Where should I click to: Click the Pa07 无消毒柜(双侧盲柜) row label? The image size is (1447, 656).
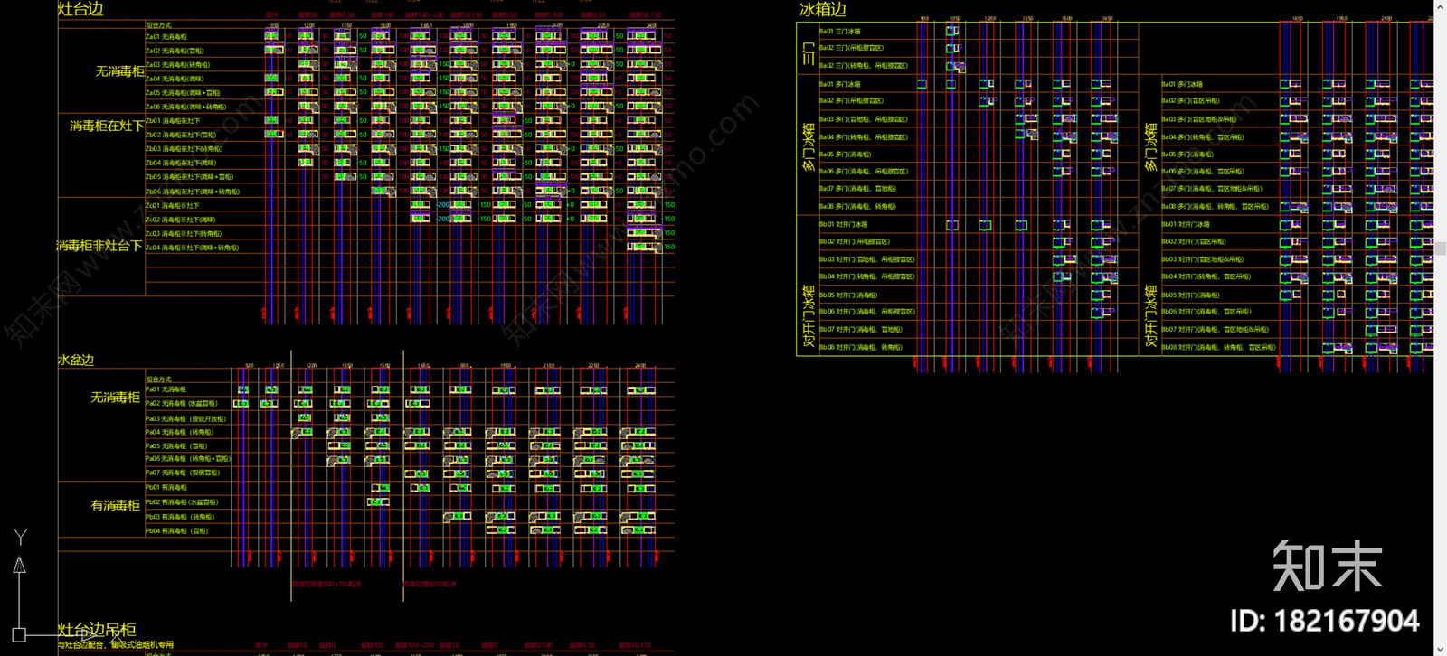coord(182,473)
